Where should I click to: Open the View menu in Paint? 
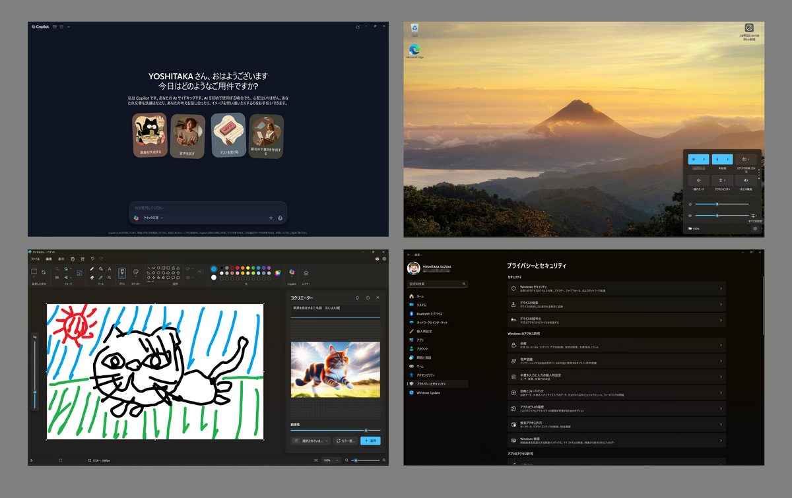[x=61, y=259]
